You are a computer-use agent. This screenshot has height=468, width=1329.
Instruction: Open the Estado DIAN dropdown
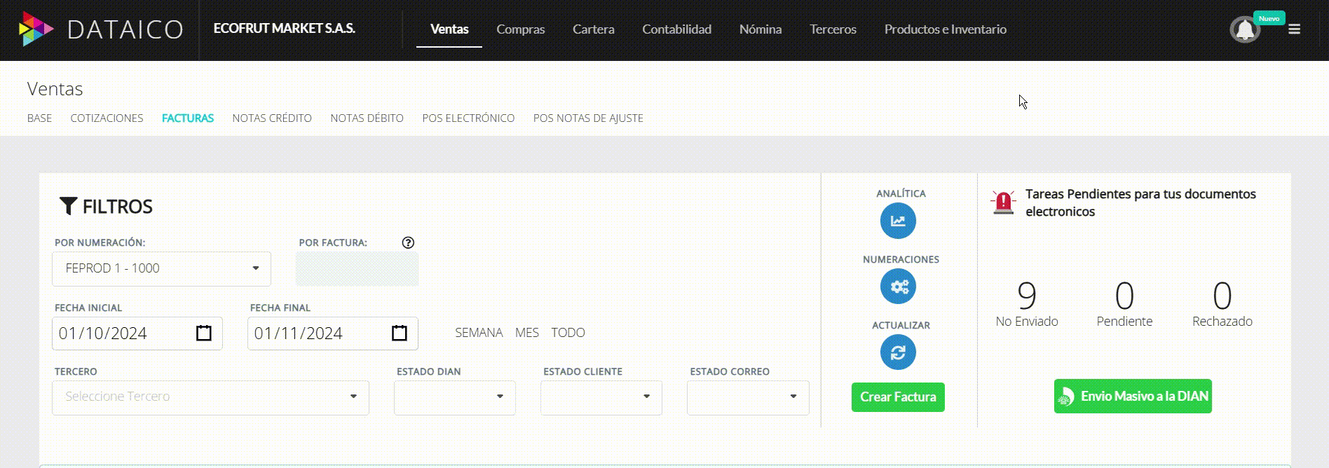point(454,397)
